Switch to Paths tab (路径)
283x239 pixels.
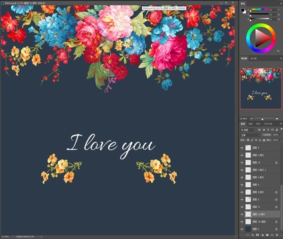click(258, 123)
